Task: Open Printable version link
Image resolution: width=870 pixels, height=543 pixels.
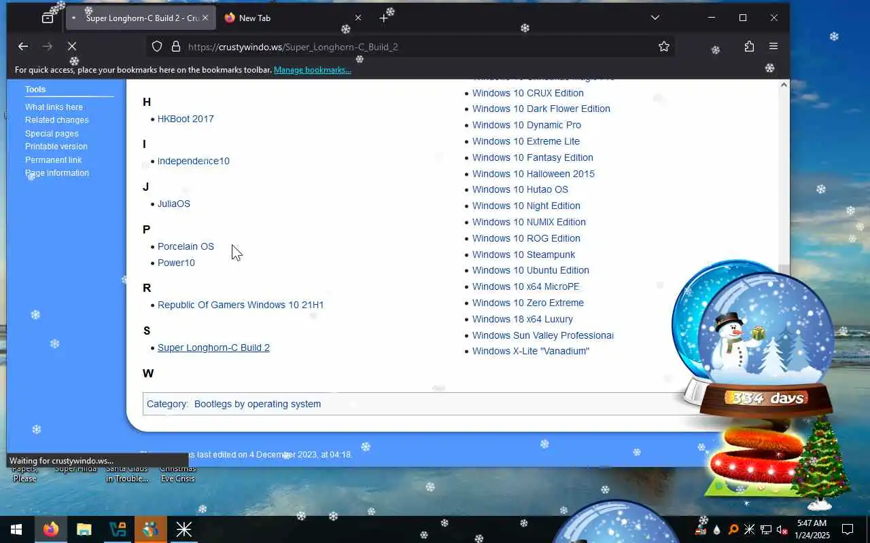Action: coord(56,147)
